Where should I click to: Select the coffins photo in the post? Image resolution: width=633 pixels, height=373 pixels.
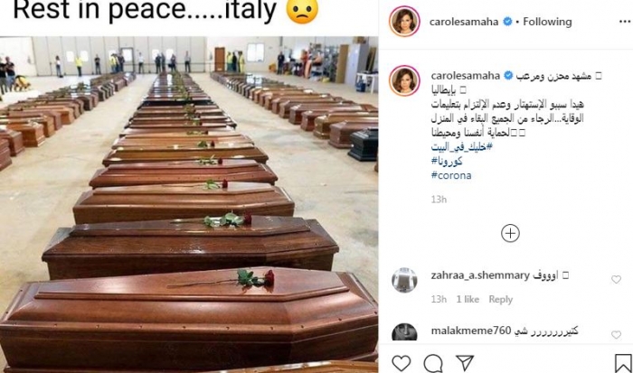[x=189, y=204]
